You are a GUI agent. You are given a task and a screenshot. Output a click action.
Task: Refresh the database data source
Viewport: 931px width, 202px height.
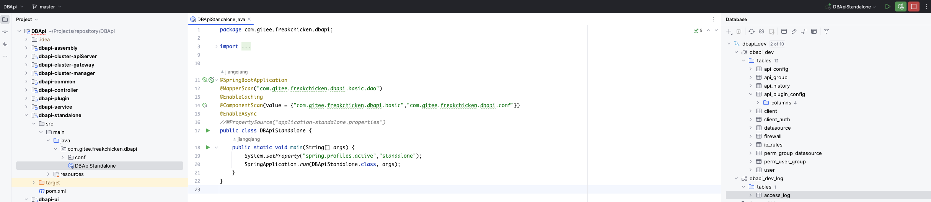[751, 31]
